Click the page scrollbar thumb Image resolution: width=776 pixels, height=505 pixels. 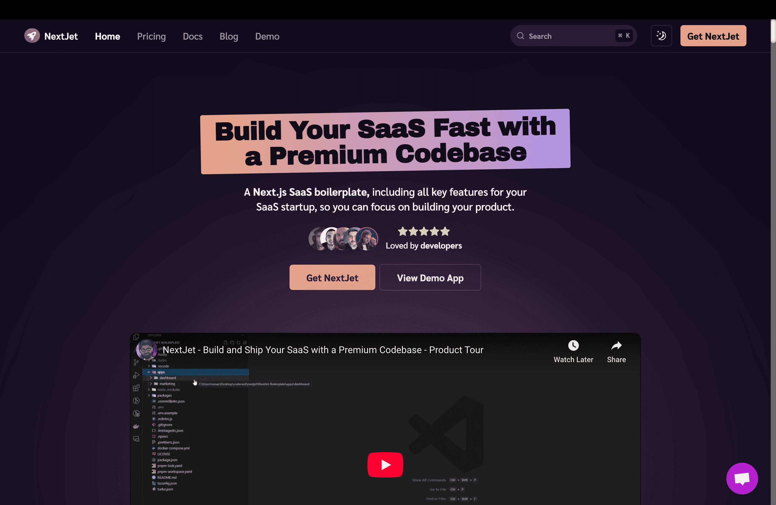[773, 31]
